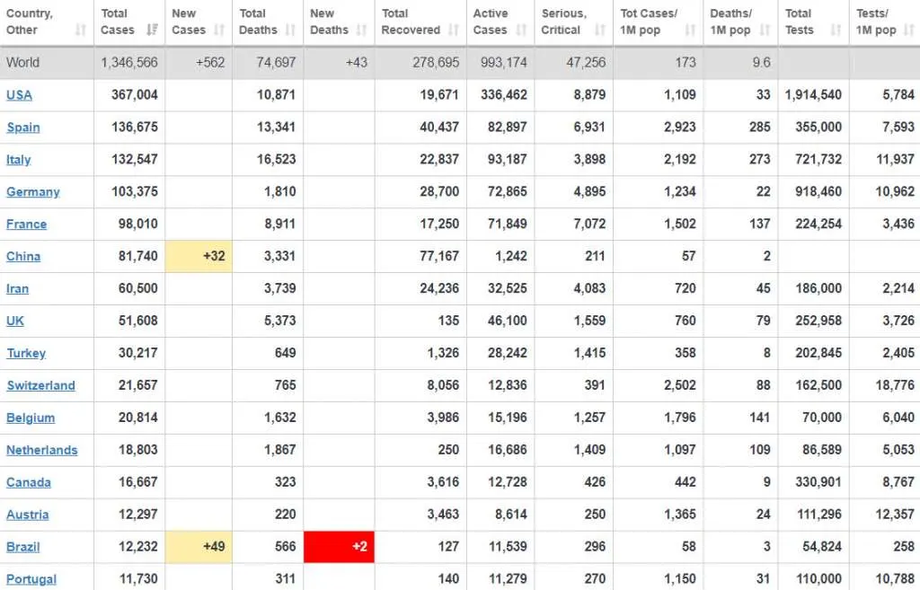The image size is (920, 590).
Task: Click Brazil's red +2 new deaths cell
Action: [340, 547]
